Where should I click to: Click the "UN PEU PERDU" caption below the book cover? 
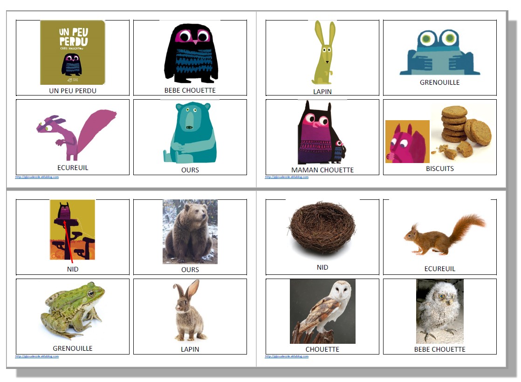coord(73,91)
